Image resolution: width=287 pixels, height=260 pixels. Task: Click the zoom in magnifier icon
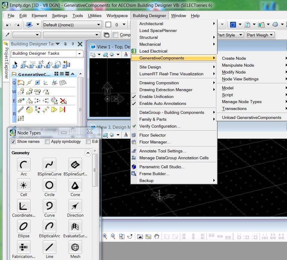(105, 236)
